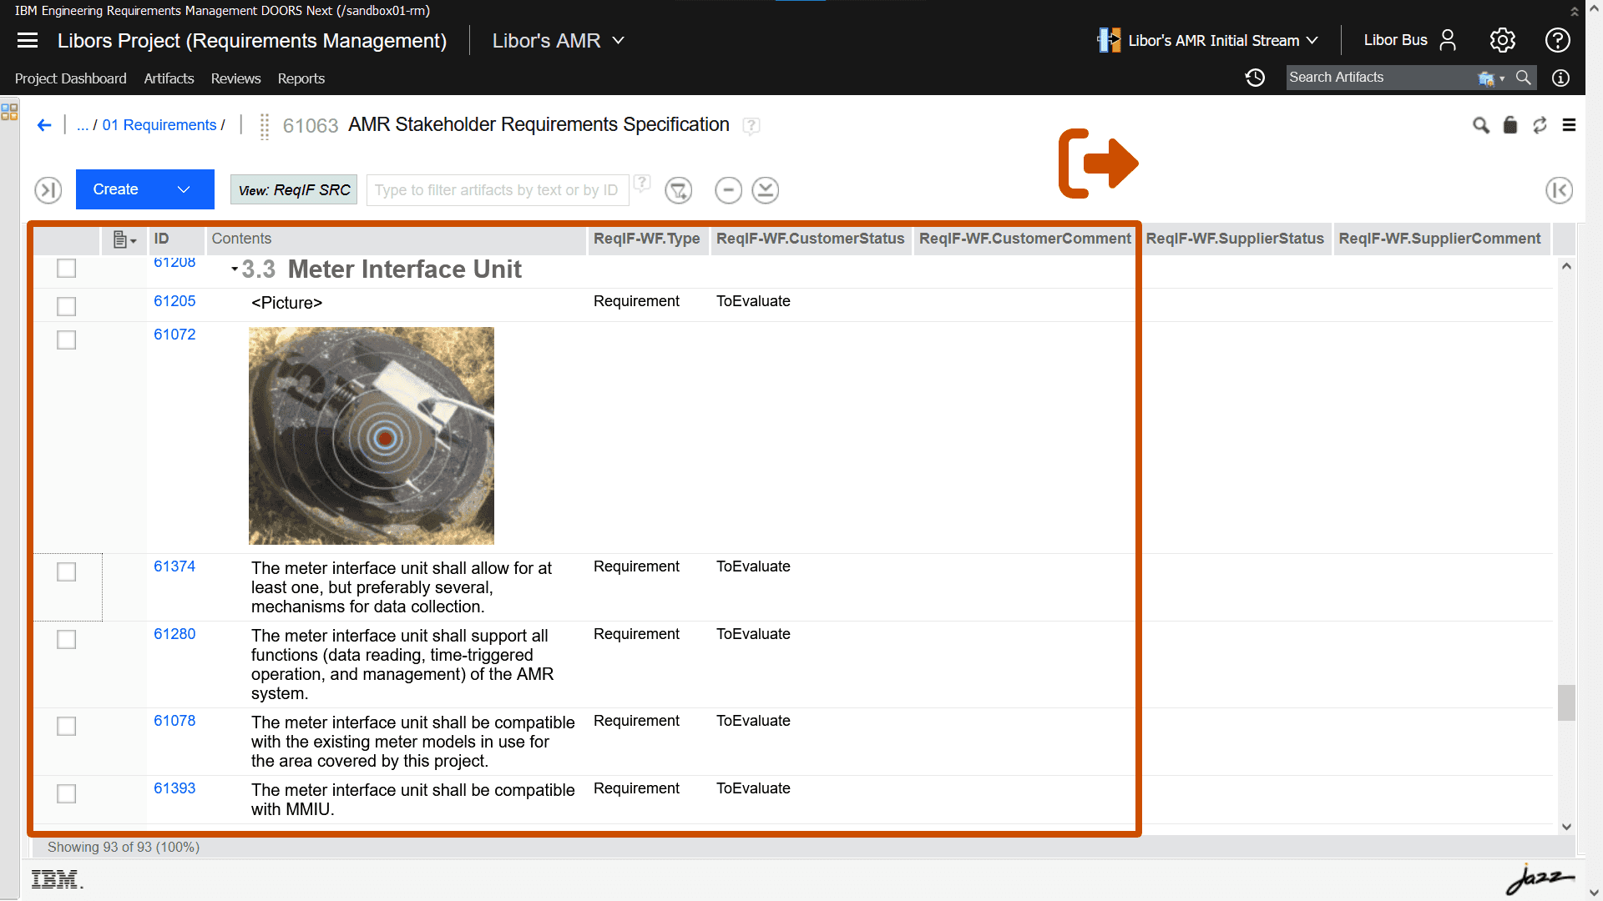Click the refresh arrows icon
1603x901 pixels.
1540,125
